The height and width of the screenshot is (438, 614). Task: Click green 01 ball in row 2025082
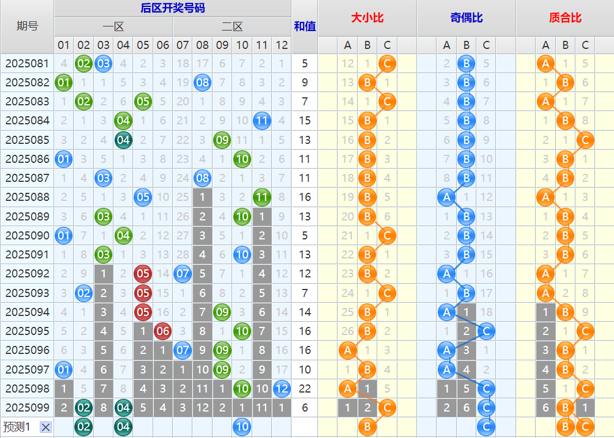click(x=63, y=82)
